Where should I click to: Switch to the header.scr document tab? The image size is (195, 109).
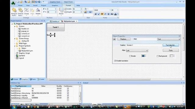(x=55, y=21)
